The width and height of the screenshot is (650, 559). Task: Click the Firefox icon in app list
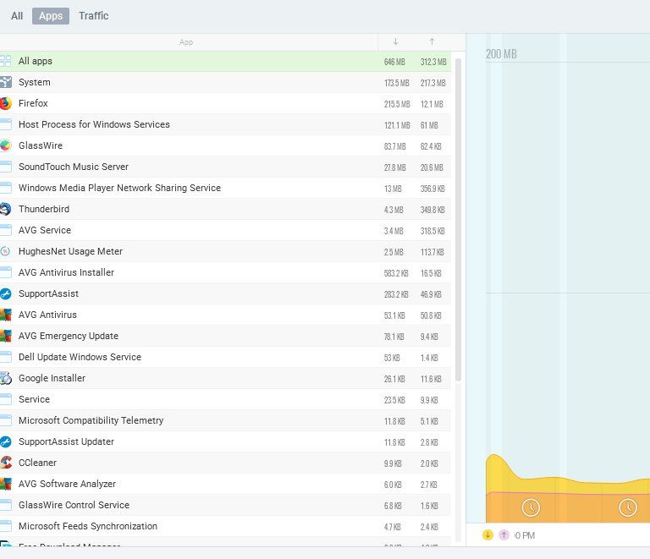click(6, 103)
